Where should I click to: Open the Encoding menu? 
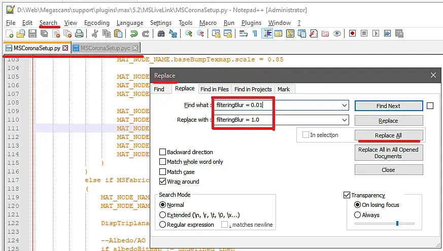96,23
